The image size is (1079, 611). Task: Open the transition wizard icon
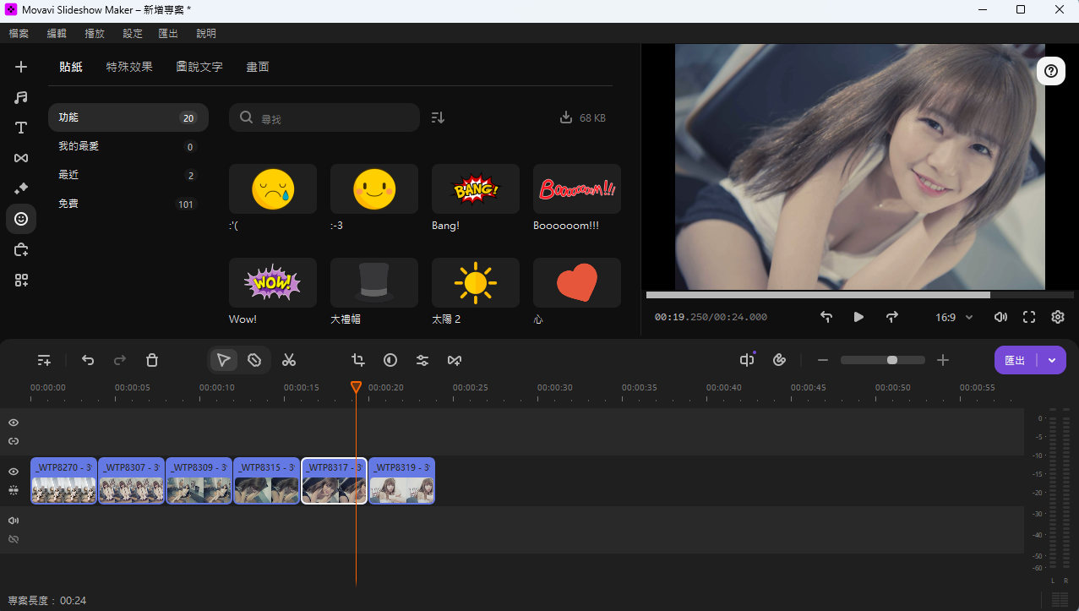click(455, 360)
